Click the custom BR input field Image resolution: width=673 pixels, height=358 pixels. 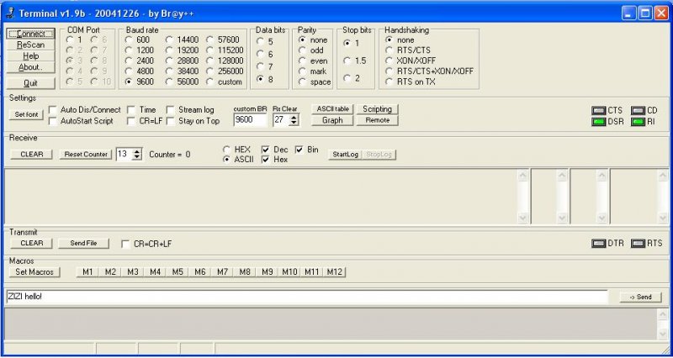tap(250, 120)
